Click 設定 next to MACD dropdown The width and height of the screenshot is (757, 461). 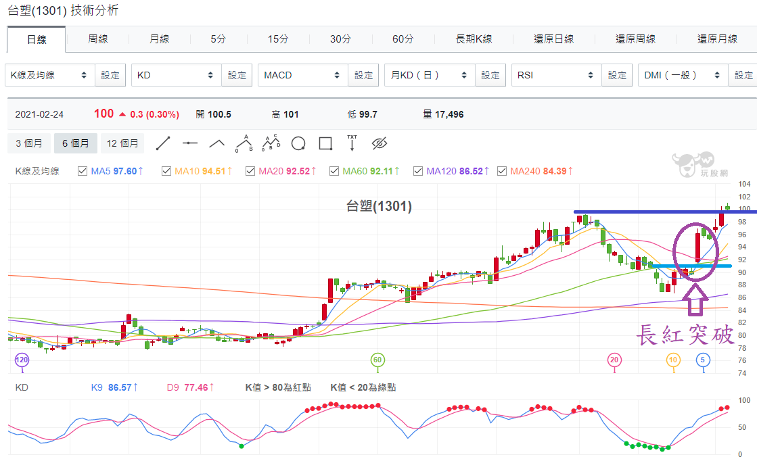click(363, 75)
